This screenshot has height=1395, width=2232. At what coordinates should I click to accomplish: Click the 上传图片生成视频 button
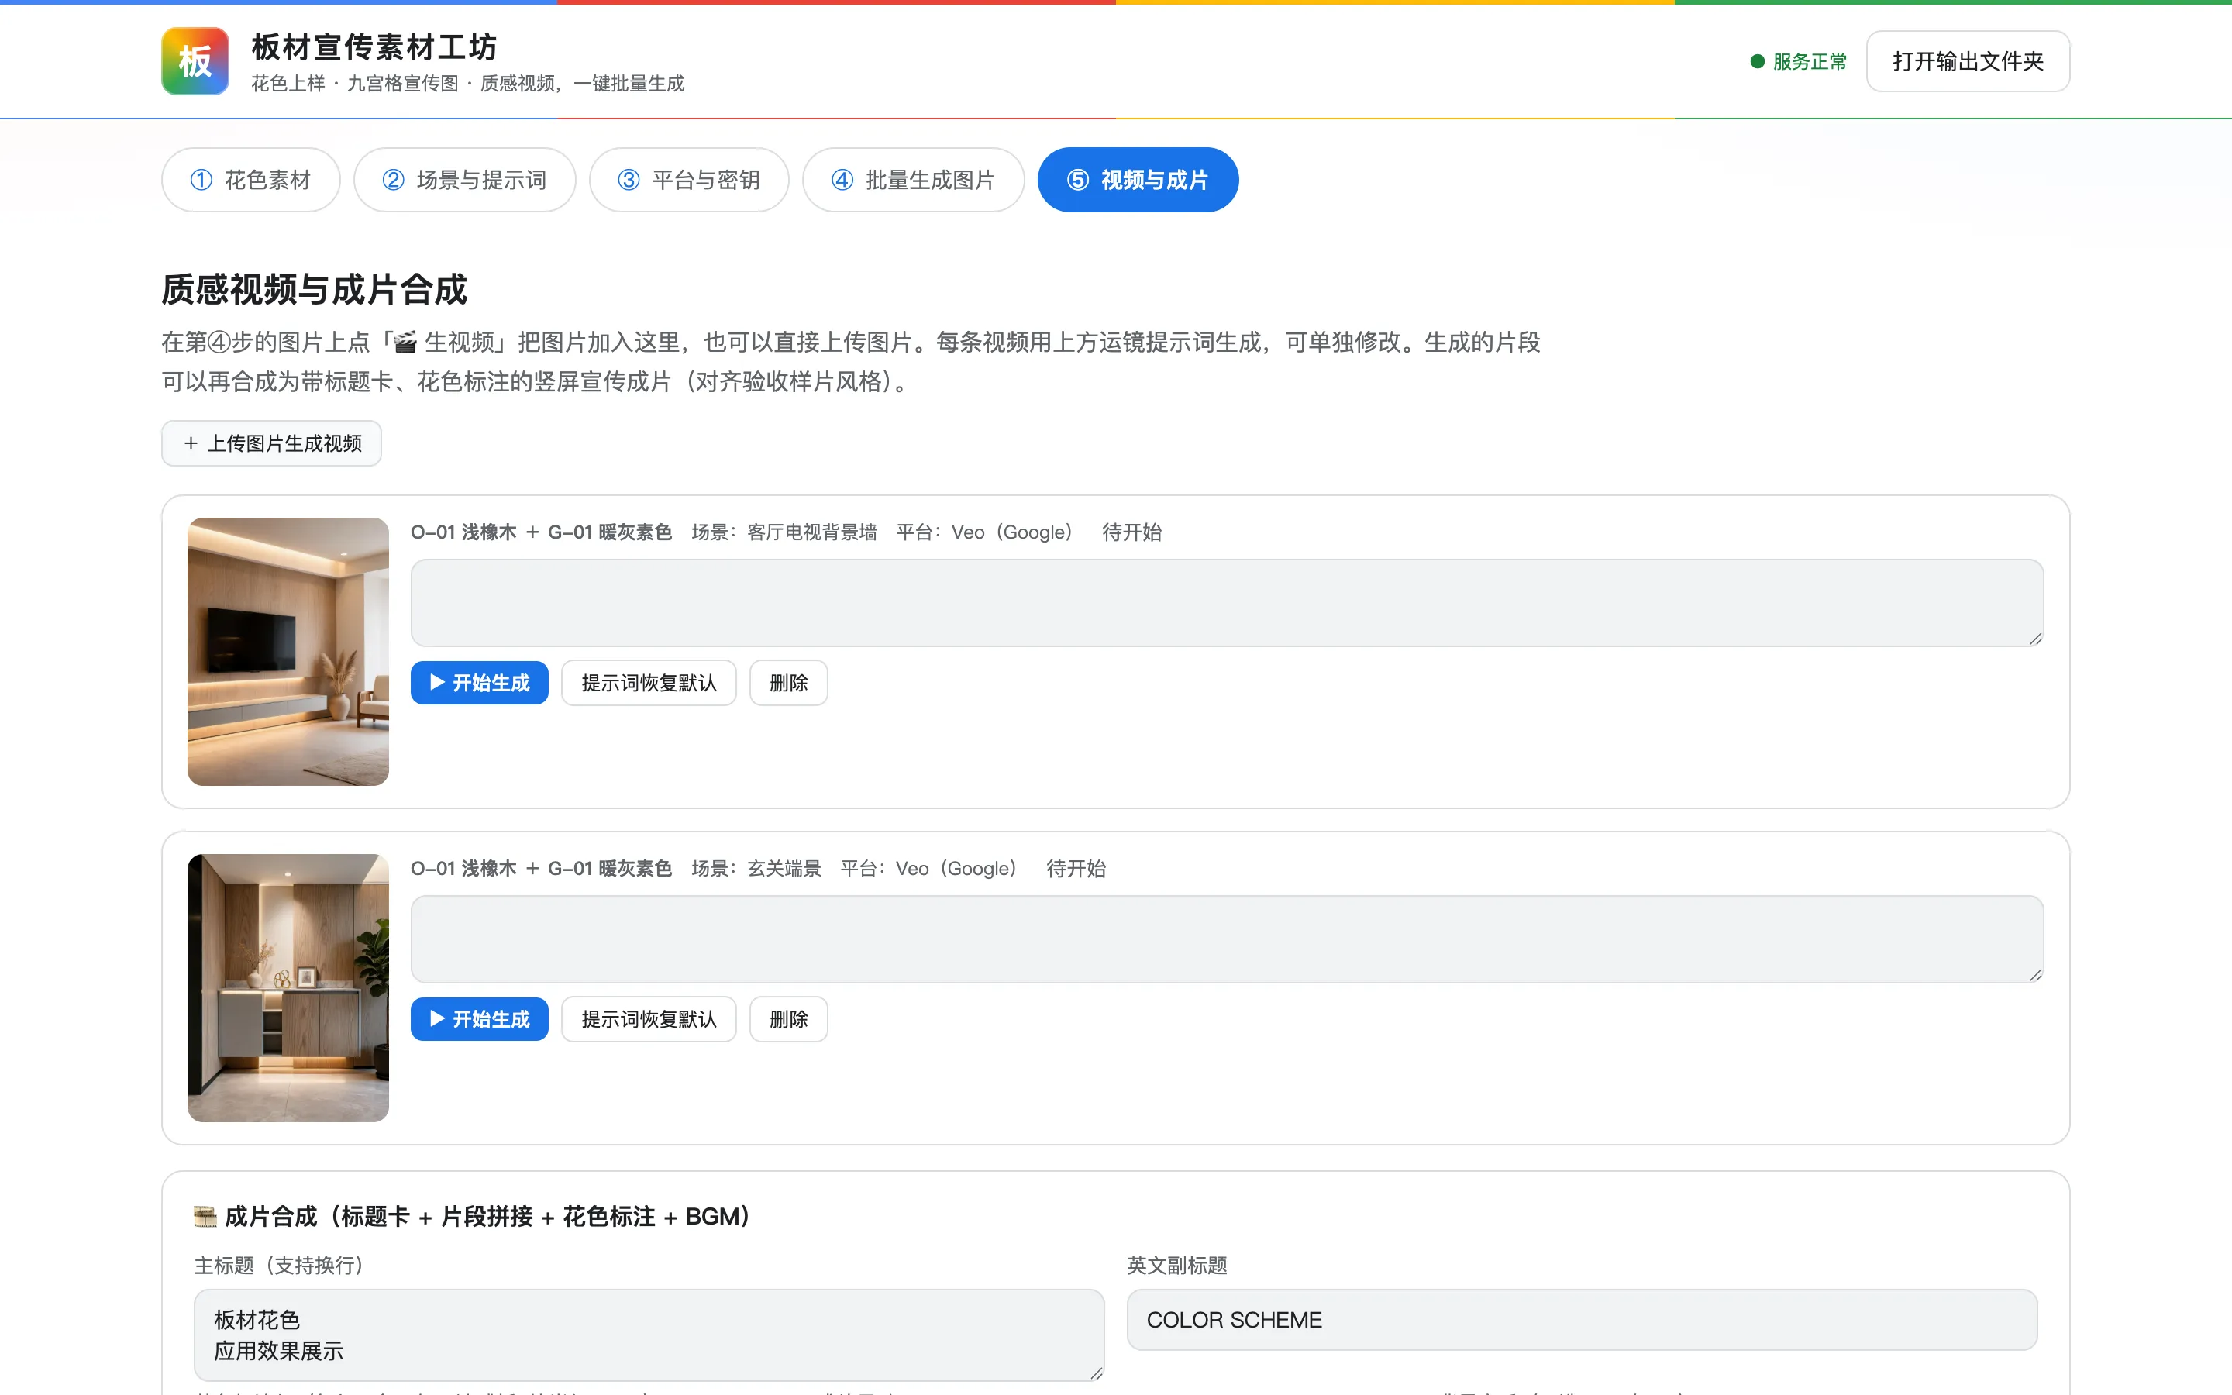(271, 444)
